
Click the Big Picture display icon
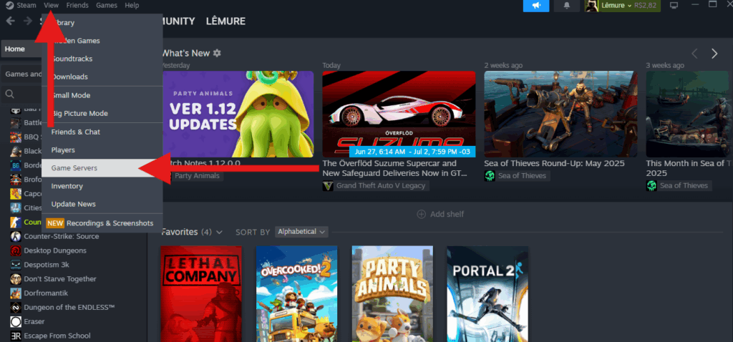pos(674,6)
